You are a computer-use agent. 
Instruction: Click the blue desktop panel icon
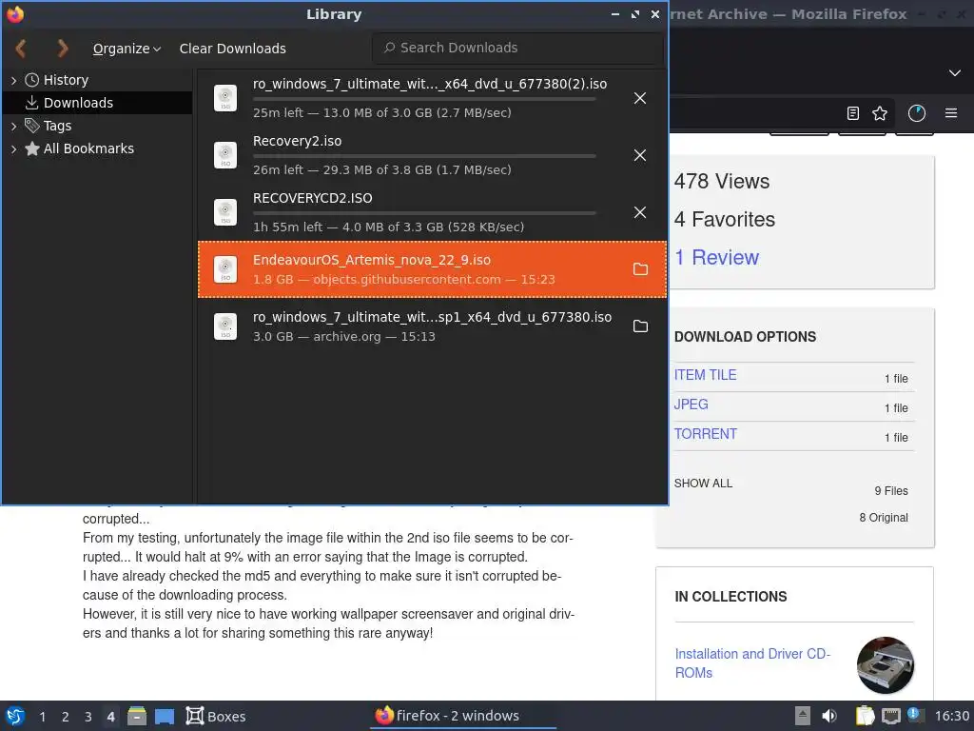[x=164, y=716]
